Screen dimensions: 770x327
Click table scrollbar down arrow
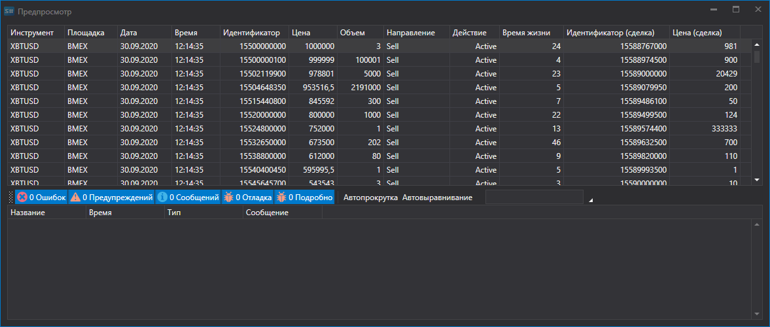(757, 180)
